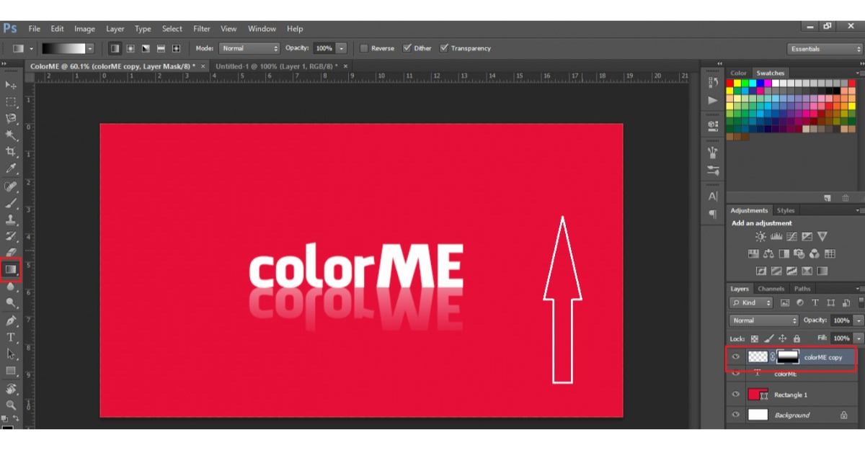The width and height of the screenshot is (865, 450).
Task: Open gradient picker dropdown arrow
Action: 90,48
